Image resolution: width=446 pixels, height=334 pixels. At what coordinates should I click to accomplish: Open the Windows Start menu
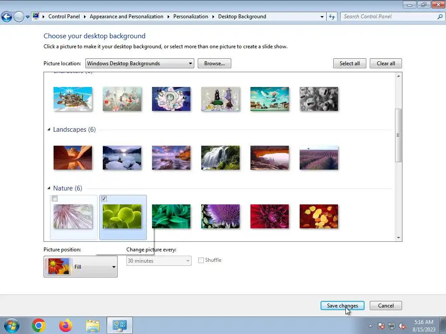[x=12, y=325]
